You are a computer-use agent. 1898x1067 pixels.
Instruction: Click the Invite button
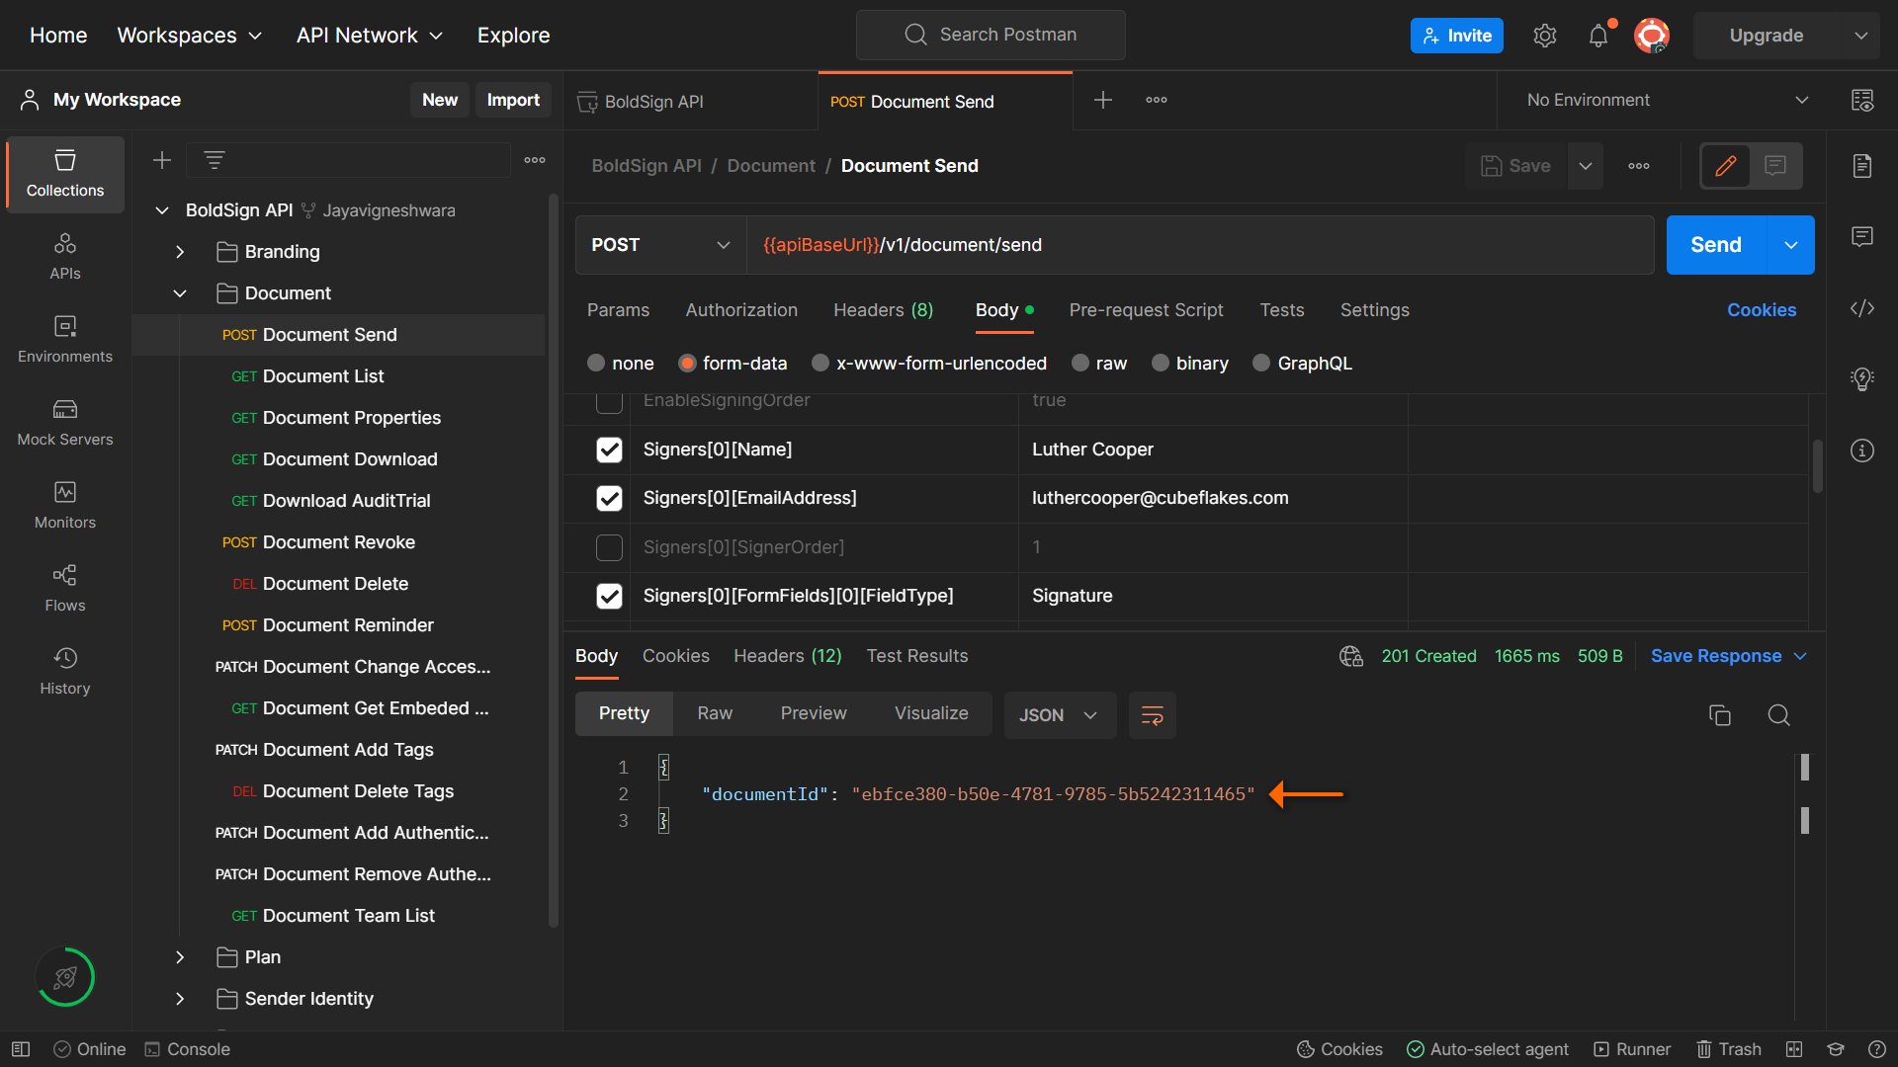(x=1457, y=36)
